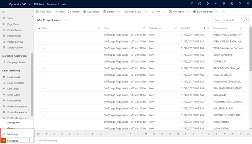The width and height of the screenshot is (252, 144).
Task: Open the app launcher waffle icon
Action: pos(4,4)
